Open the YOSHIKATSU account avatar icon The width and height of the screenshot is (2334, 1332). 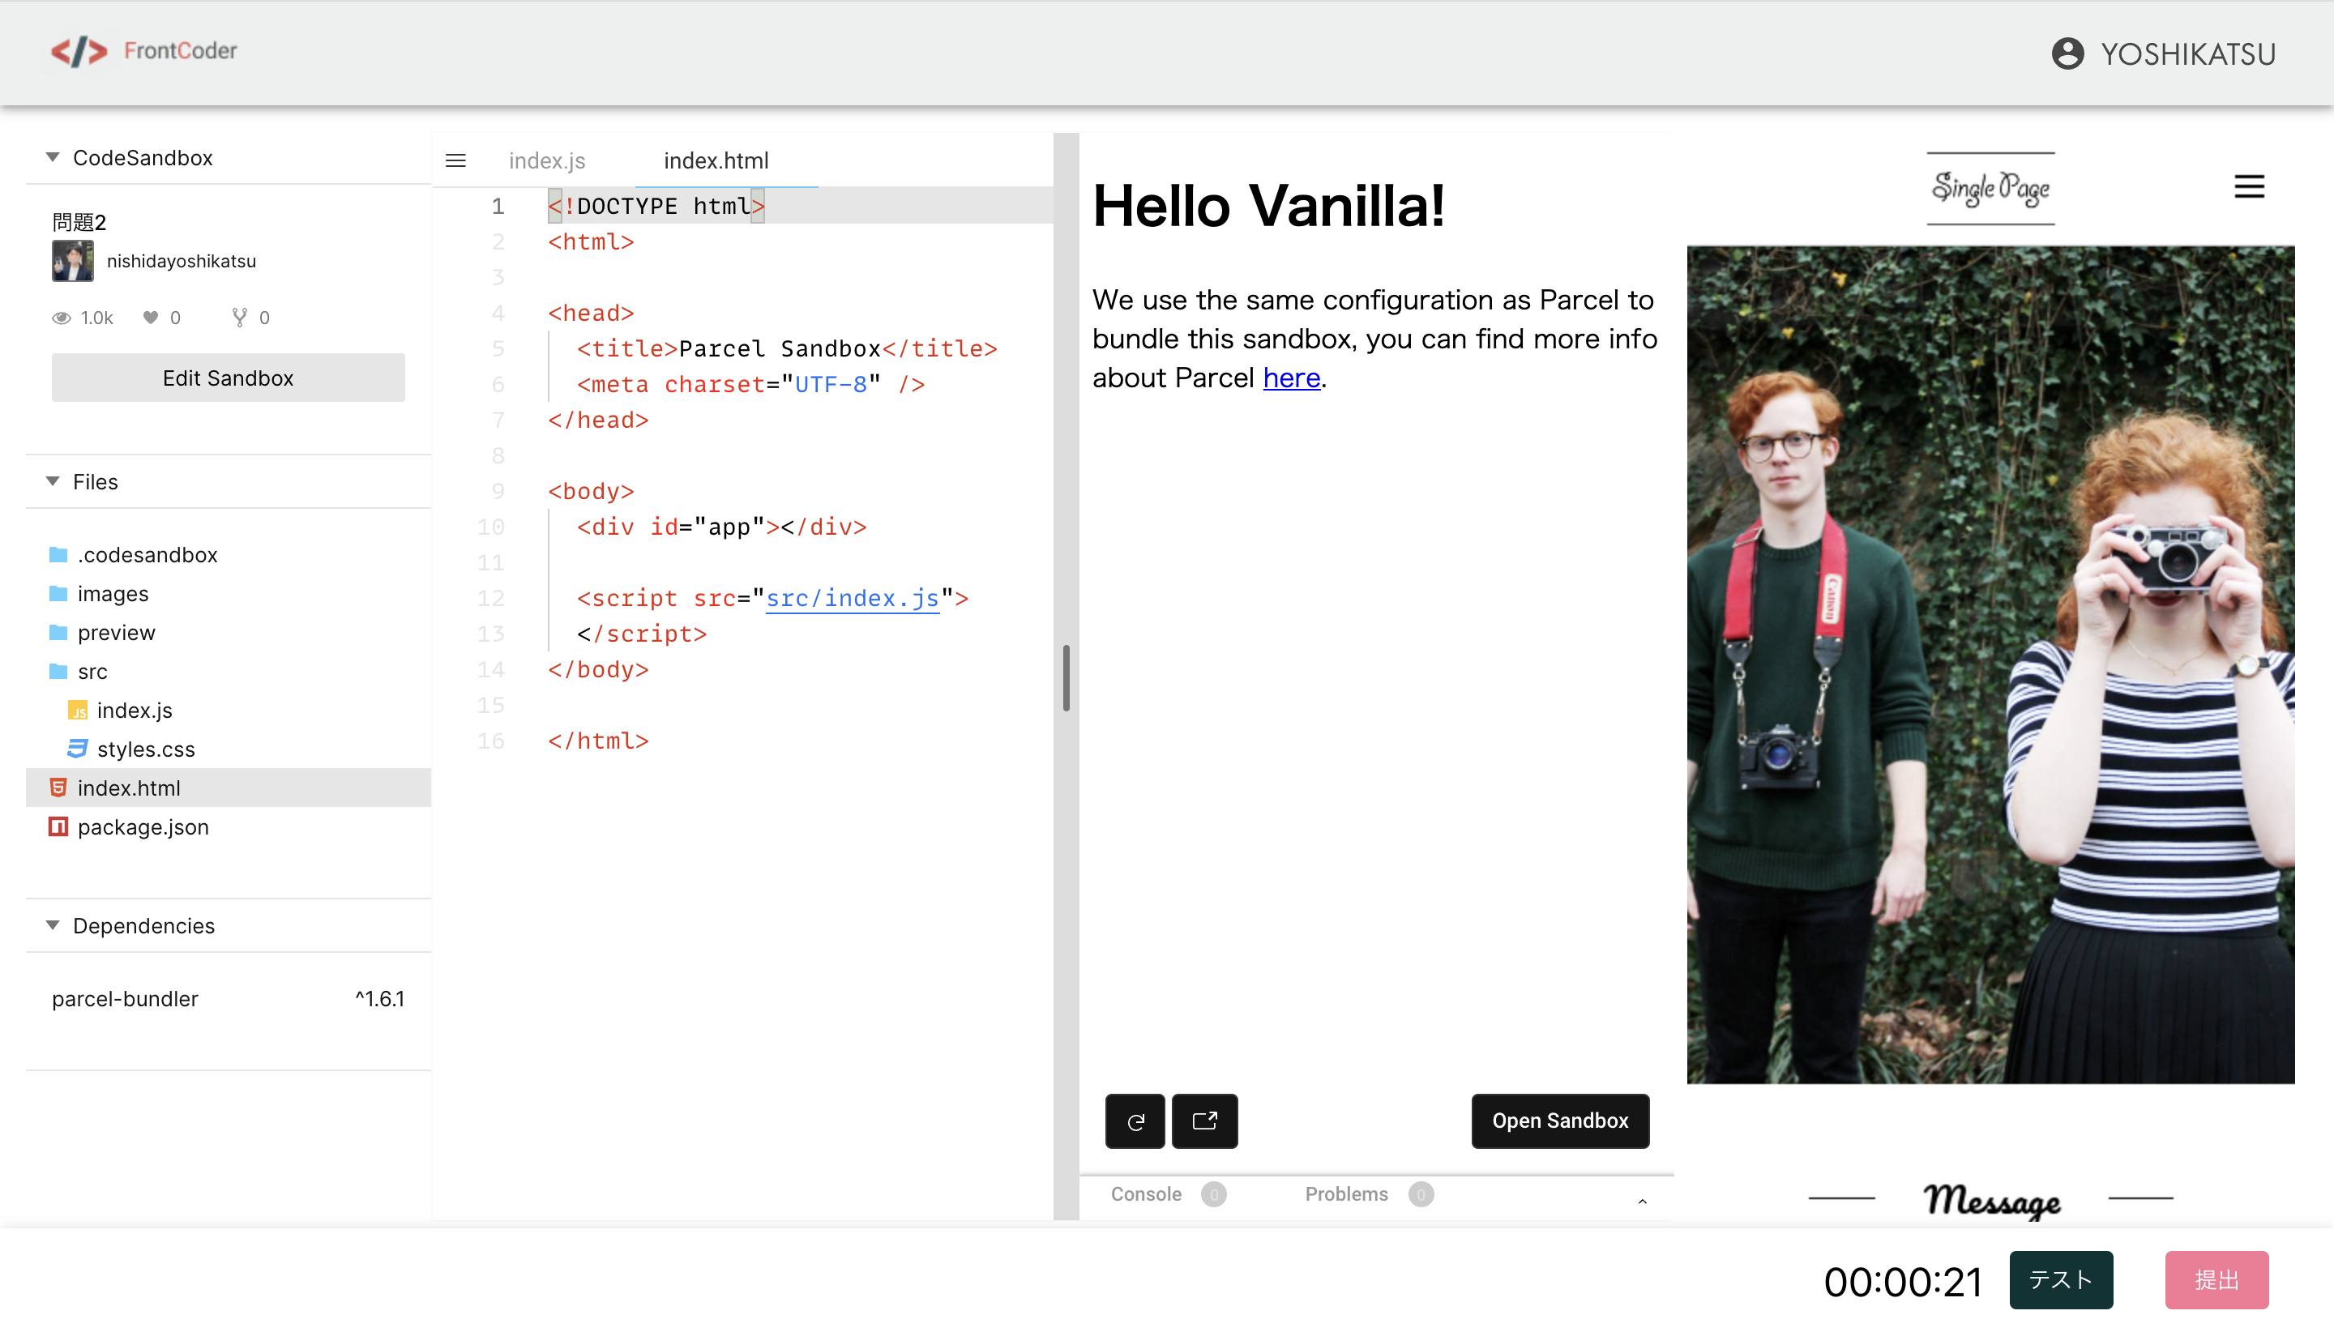2067,54
